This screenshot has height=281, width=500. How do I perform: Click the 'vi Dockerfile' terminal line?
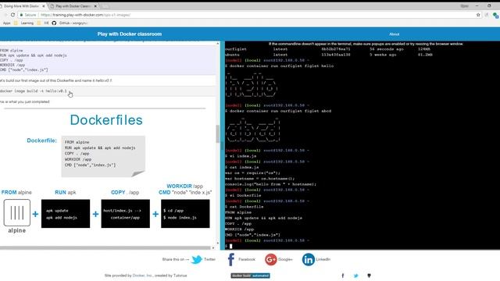tap(243, 195)
